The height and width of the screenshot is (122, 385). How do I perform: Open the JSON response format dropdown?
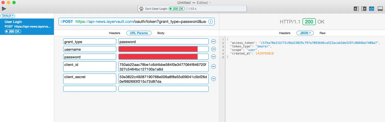click(305, 33)
